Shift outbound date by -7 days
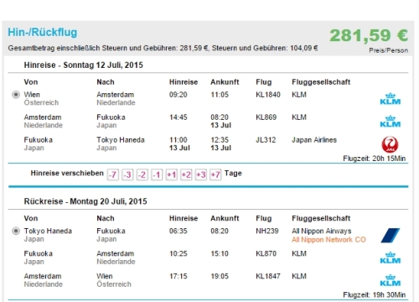 [x=113, y=174]
